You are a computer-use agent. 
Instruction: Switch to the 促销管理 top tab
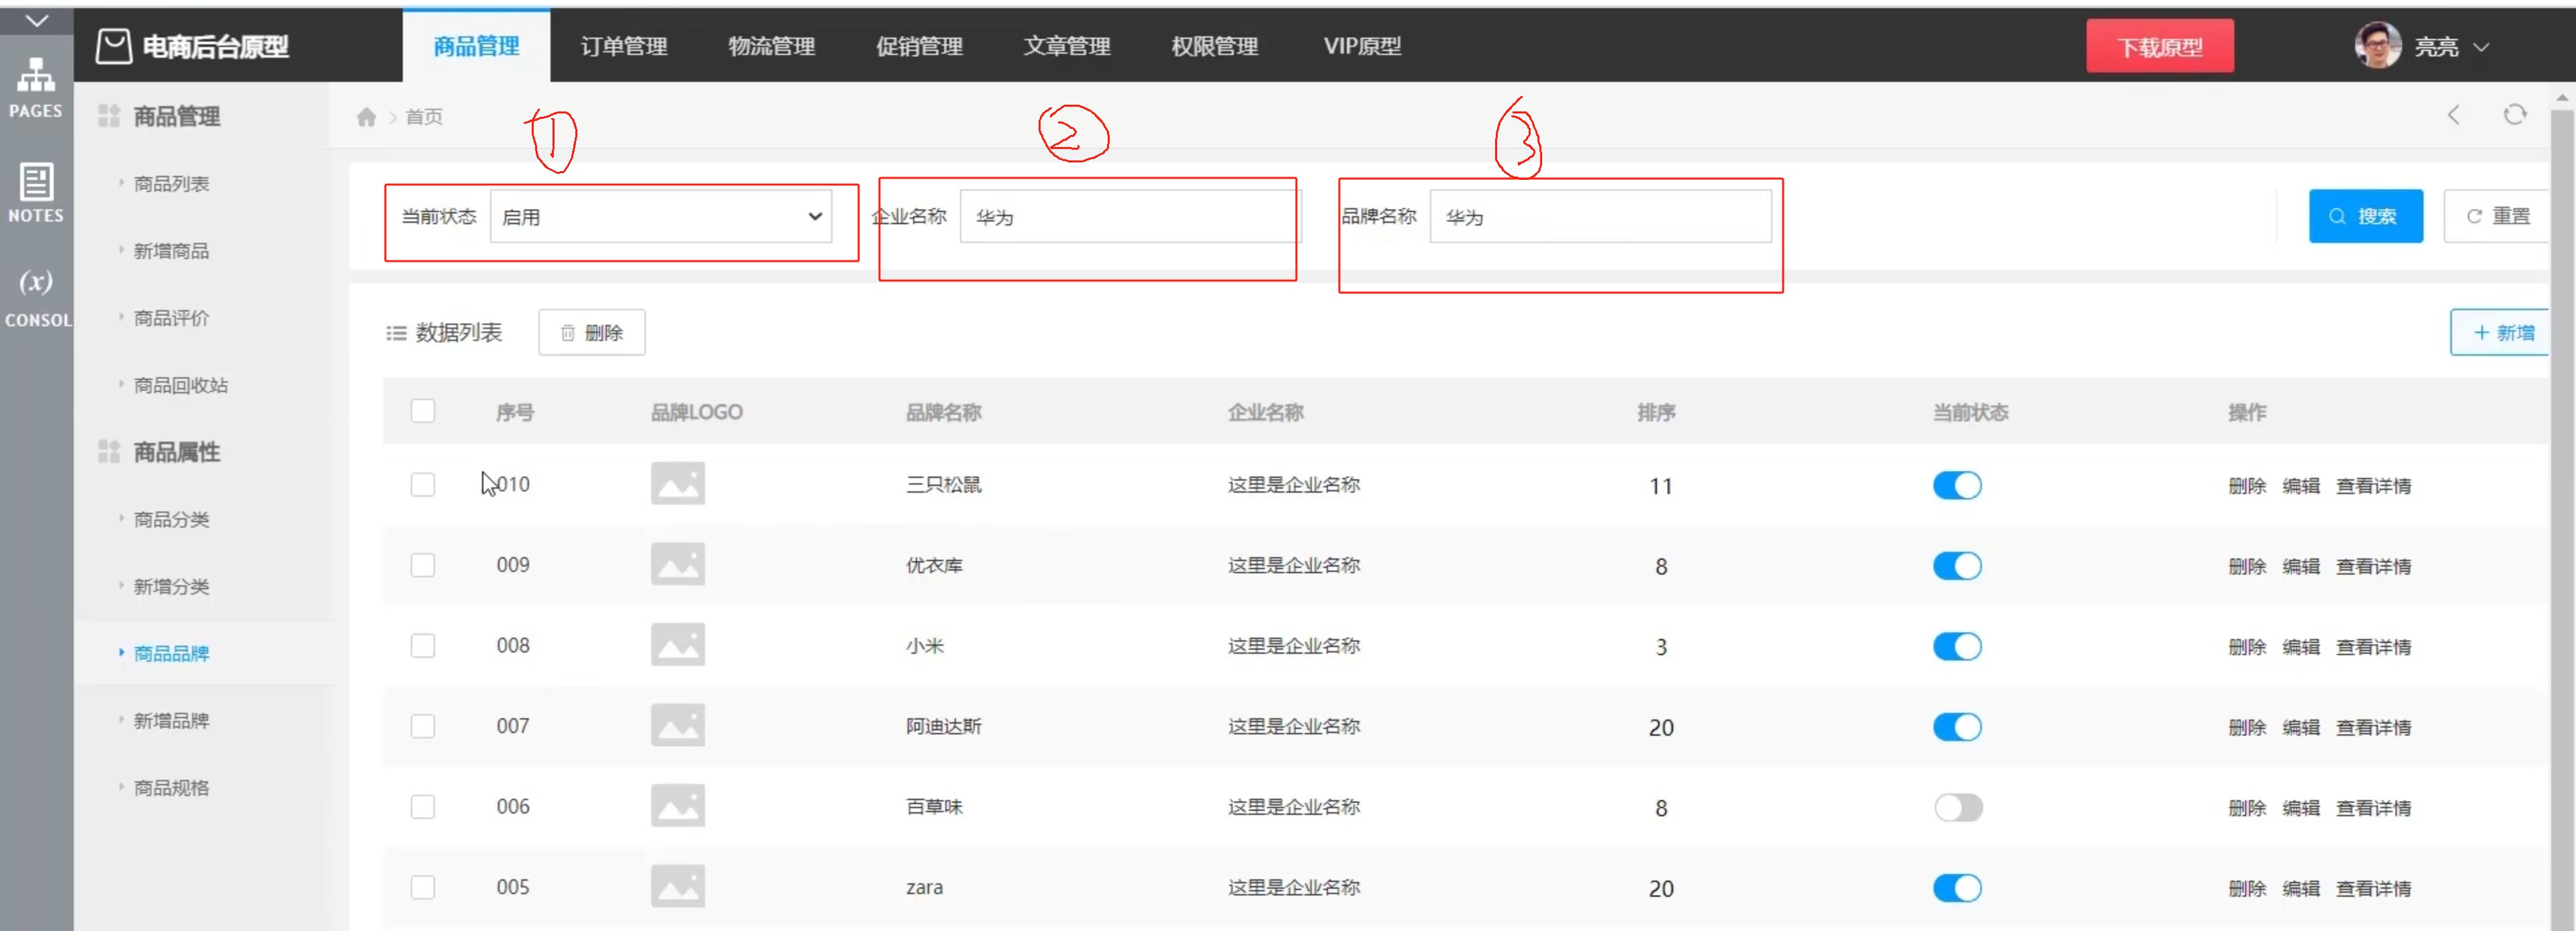click(x=919, y=46)
